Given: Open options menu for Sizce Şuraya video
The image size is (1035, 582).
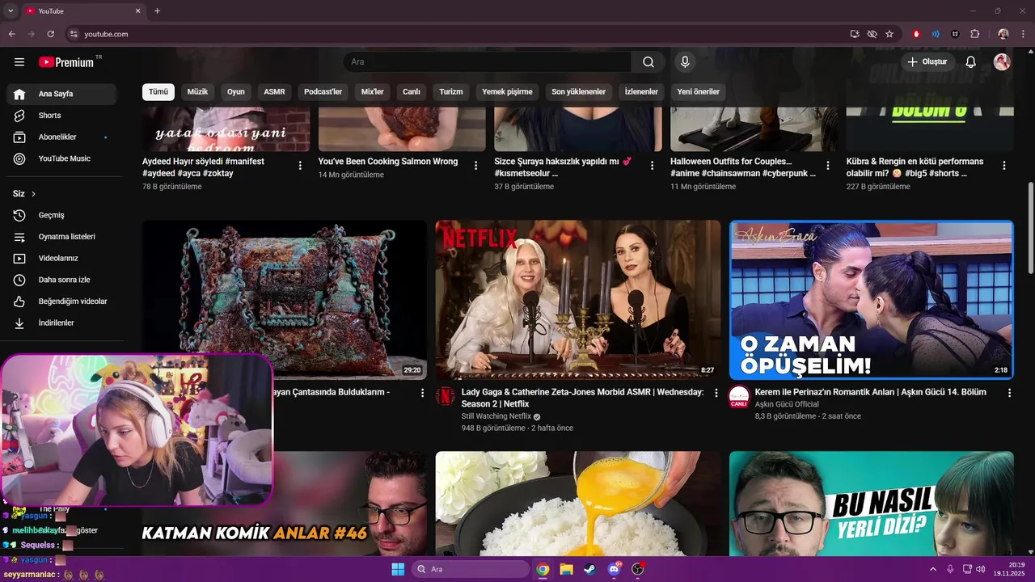Looking at the screenshot, I should (x=653, y=166).
